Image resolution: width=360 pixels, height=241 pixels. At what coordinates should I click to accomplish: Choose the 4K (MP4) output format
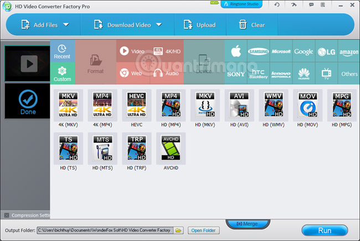point(102,105)
